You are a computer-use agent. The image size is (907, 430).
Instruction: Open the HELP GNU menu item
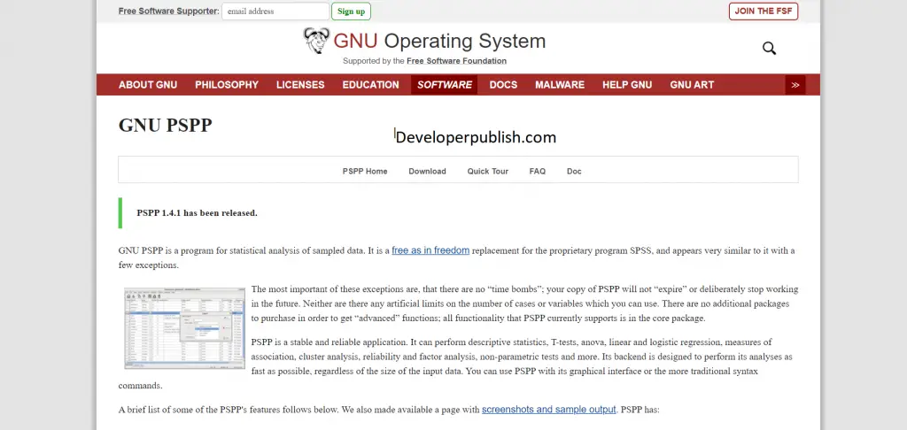[x=627, y=85]
